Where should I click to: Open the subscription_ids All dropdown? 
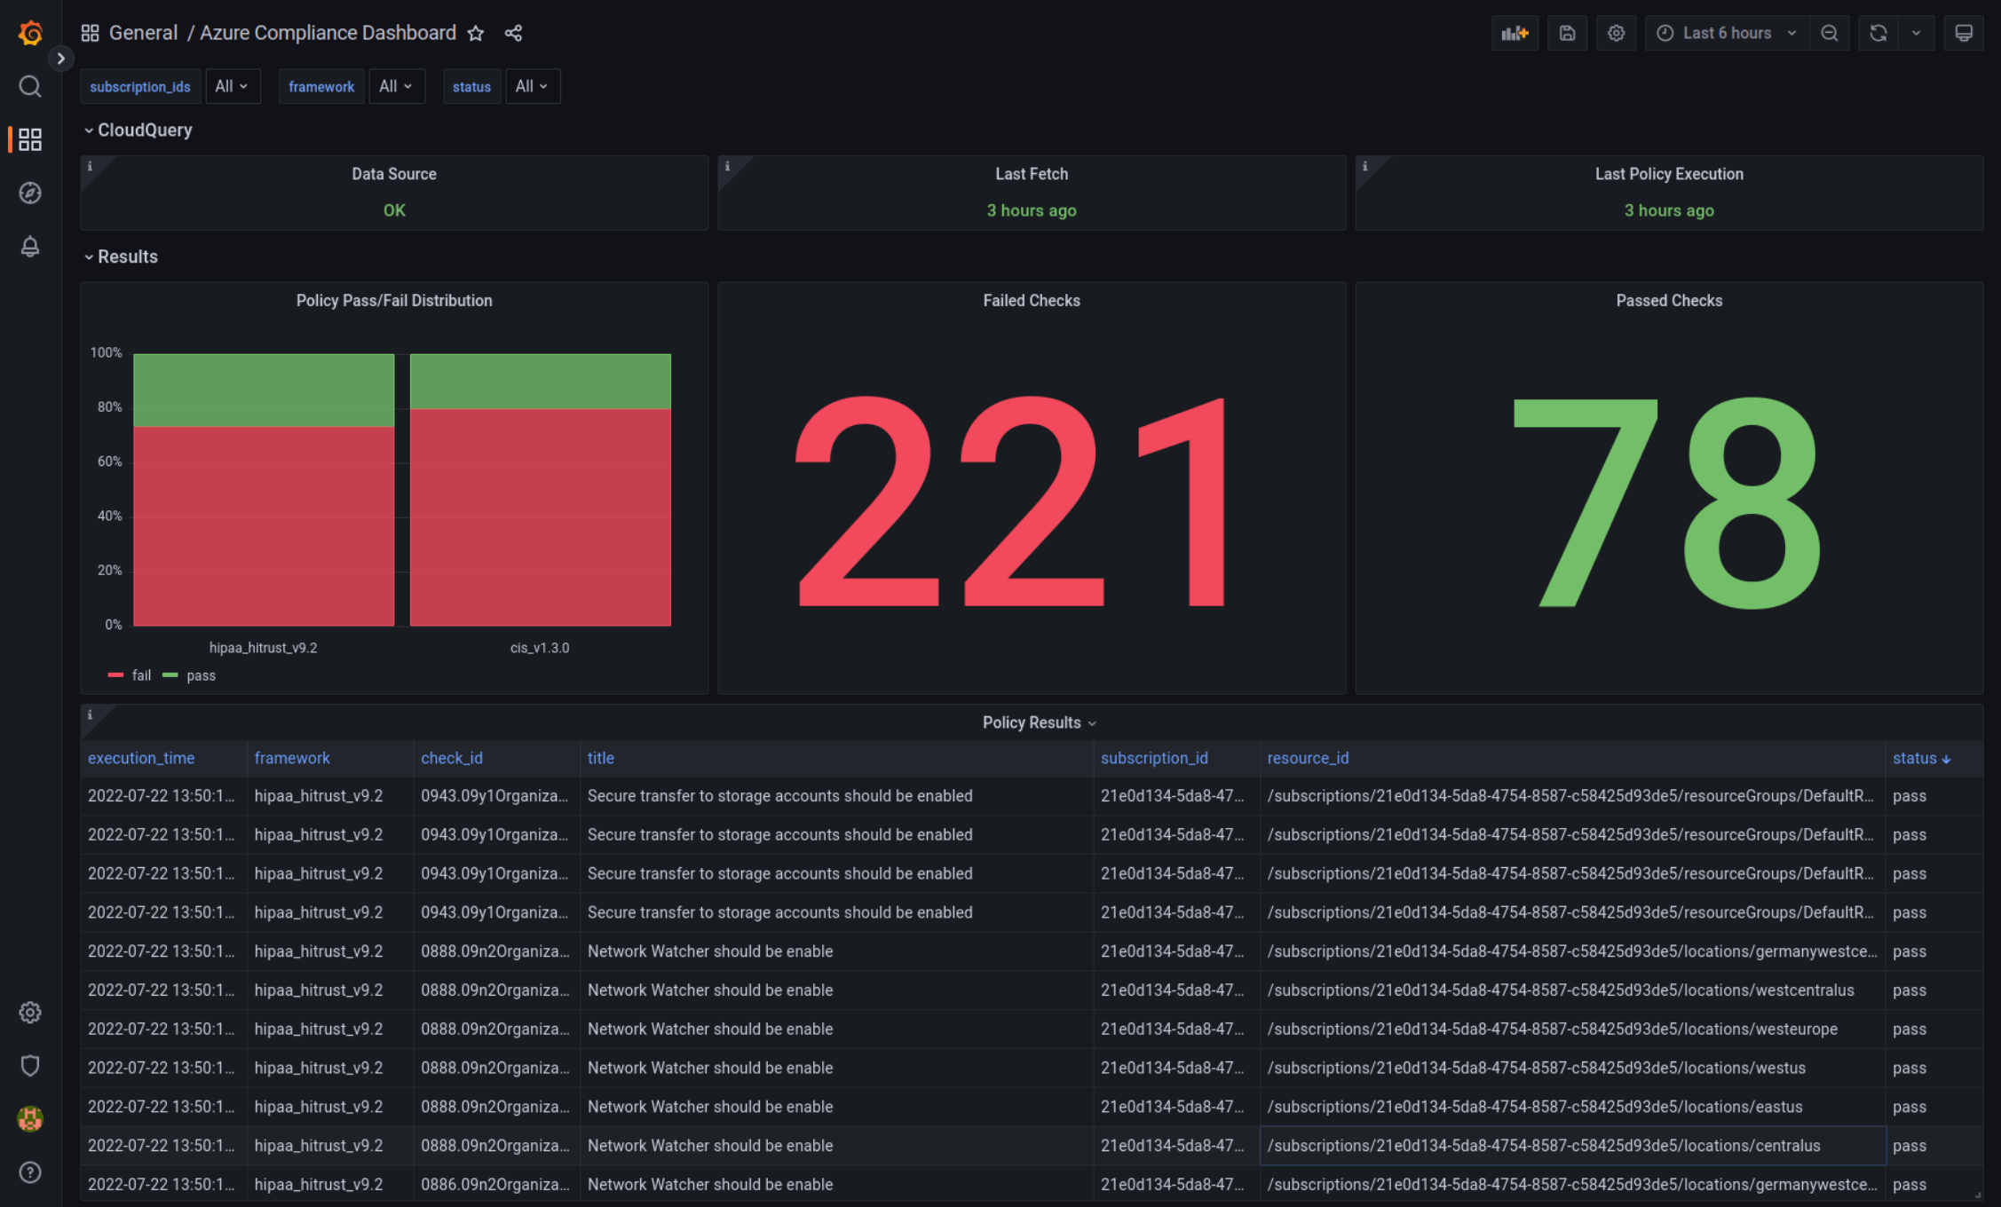tap(232, 86)
